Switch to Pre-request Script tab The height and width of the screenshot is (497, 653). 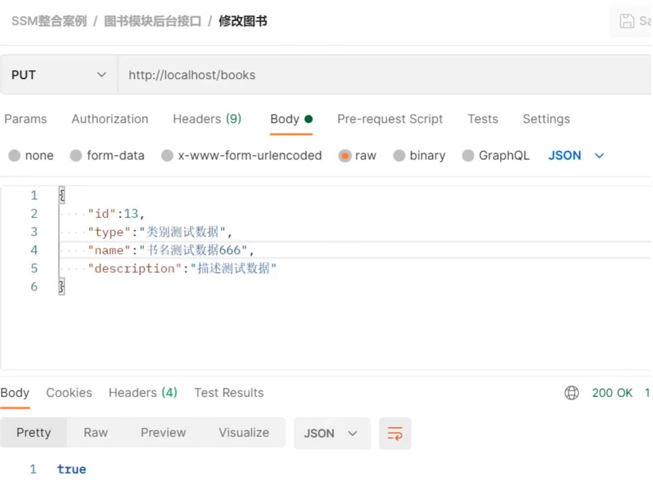click(390, 120)
